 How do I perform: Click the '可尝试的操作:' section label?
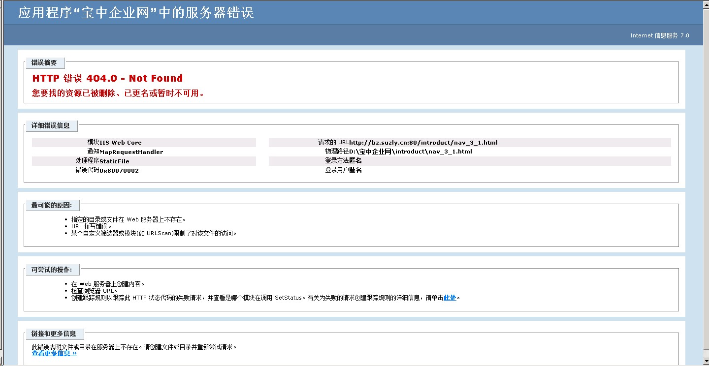(52, 270)
